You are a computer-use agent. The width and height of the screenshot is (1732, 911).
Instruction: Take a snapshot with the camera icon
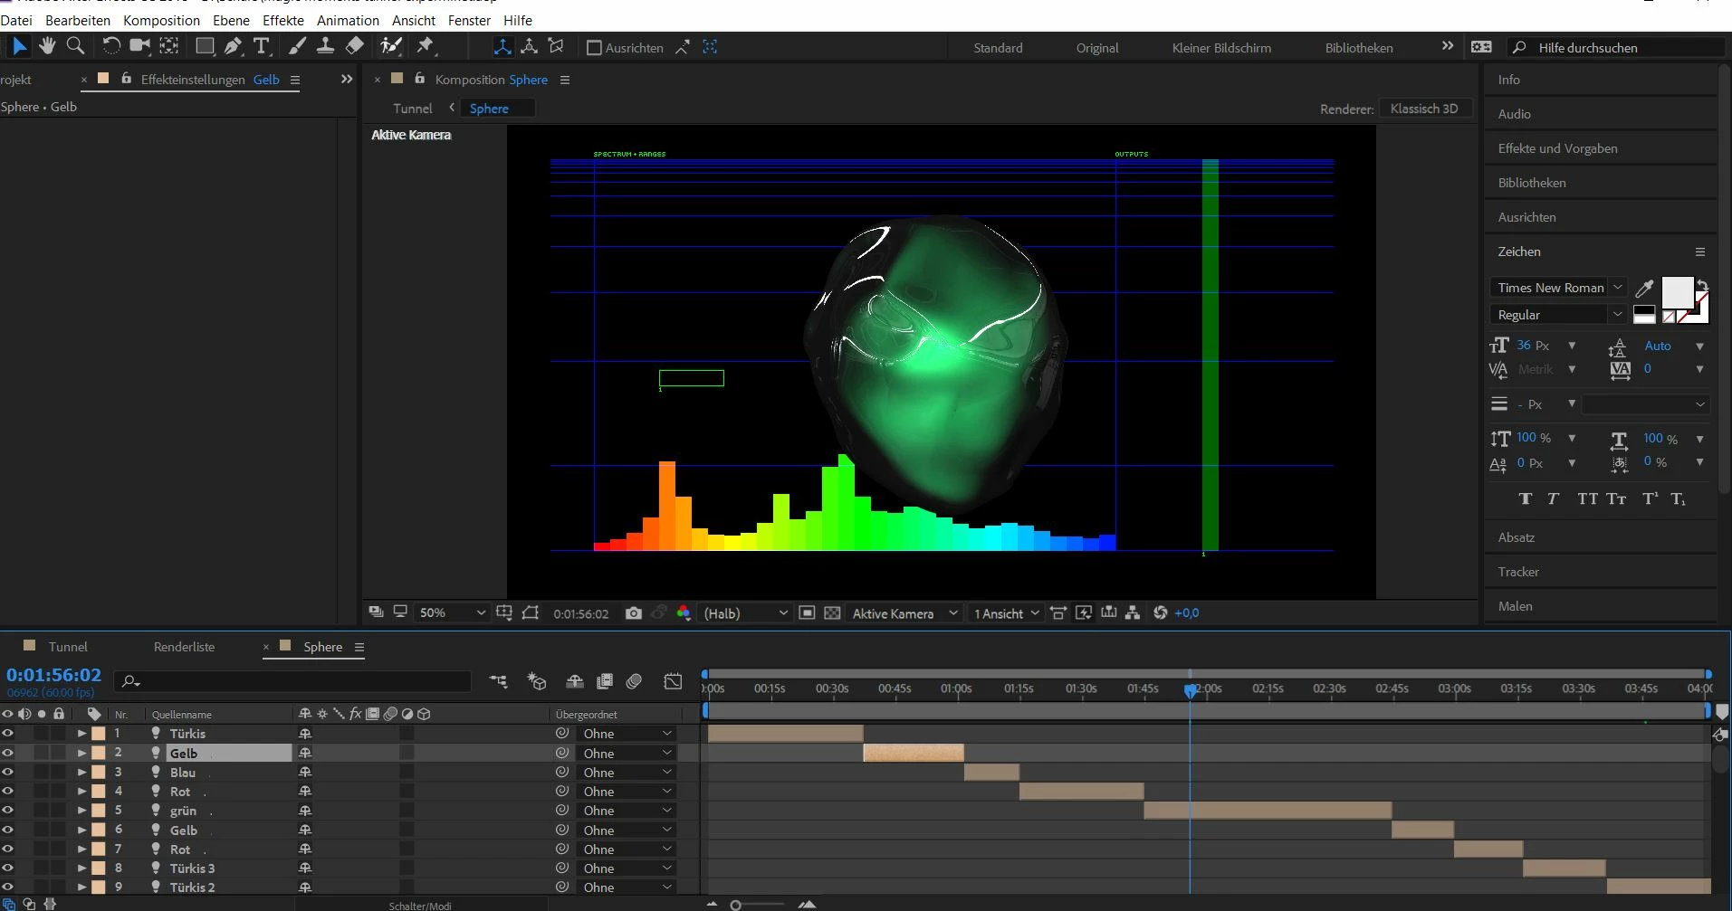point(634,613)
